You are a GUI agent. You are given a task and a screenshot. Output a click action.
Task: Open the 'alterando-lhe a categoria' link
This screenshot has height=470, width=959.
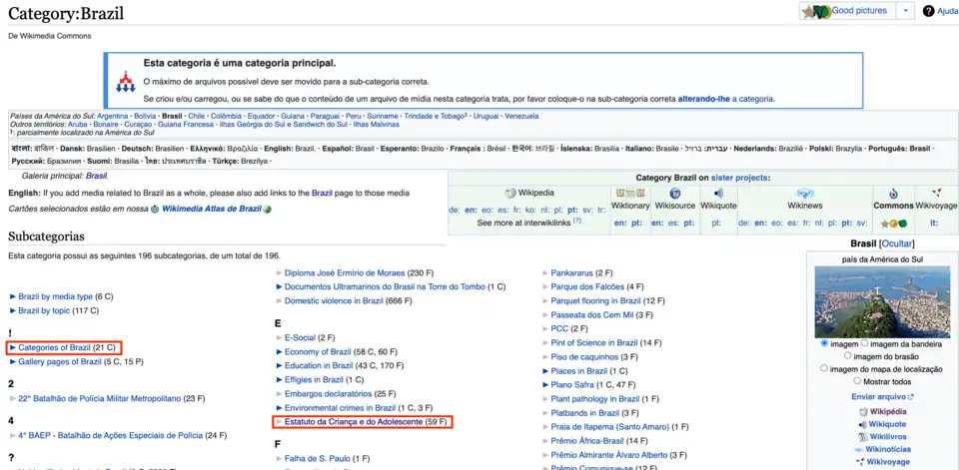click(x=725, y=99)
